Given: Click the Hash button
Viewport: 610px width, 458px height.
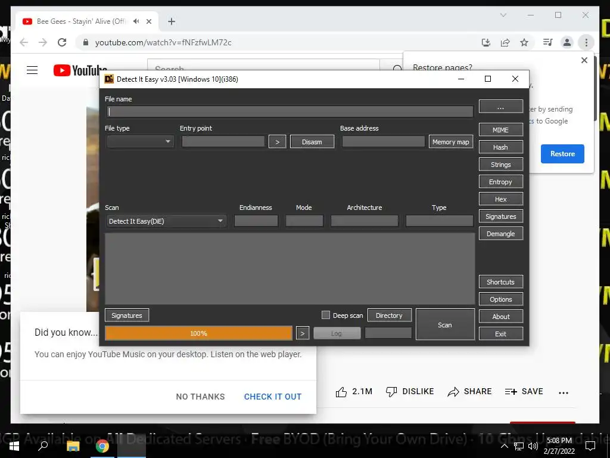Looking at the screenshot, I should (500, 147).
